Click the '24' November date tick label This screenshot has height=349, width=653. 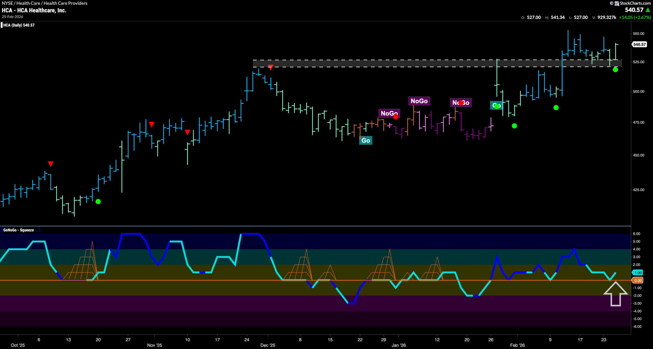[247, 340]
